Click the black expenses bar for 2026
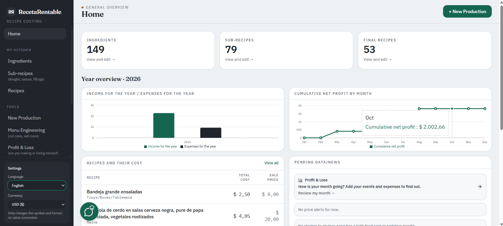This screenshot has height=226, width=503. click(211, 133)
